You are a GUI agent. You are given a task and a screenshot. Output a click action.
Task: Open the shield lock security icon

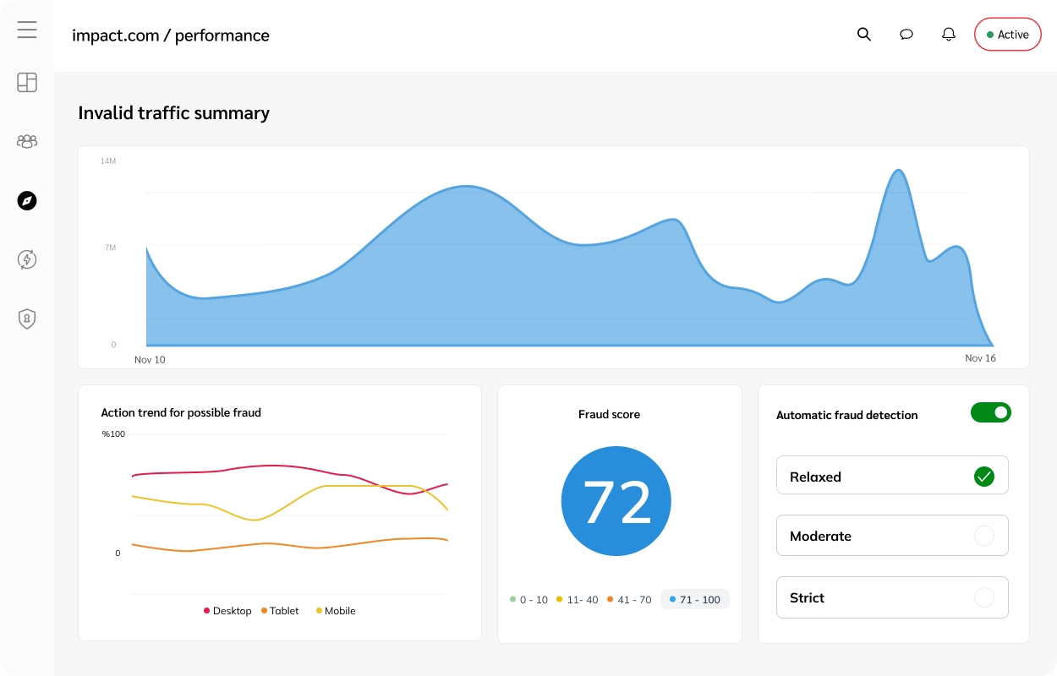point(27,319)
